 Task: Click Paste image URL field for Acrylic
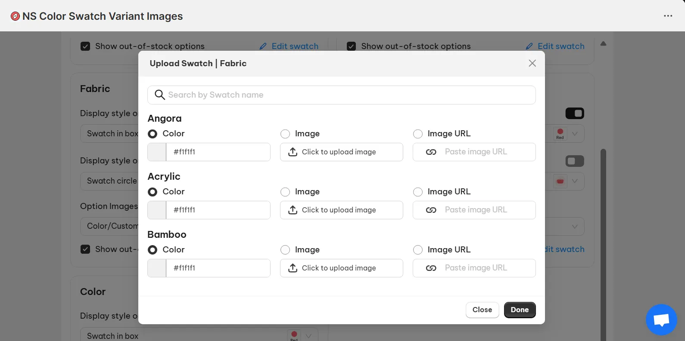[474, 210]
